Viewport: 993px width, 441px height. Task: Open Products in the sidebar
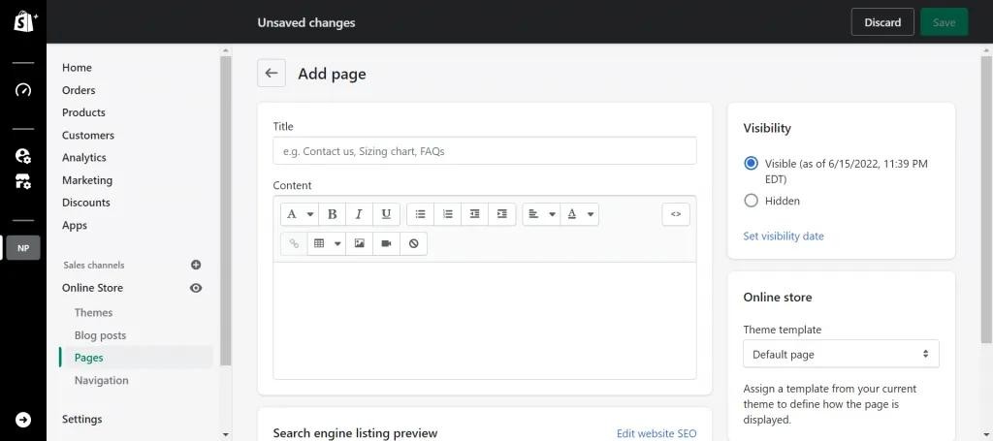83,112
